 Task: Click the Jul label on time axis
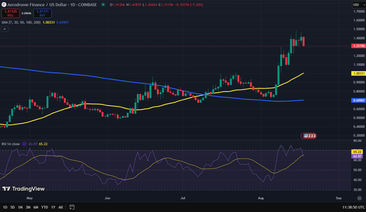point(183,198)
